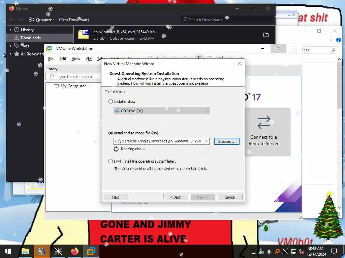The height and width of the screenshot is (258, 345).
Task: Click the Browse... button in wizard
Action: pyautogui.click(x=226, y=141)
